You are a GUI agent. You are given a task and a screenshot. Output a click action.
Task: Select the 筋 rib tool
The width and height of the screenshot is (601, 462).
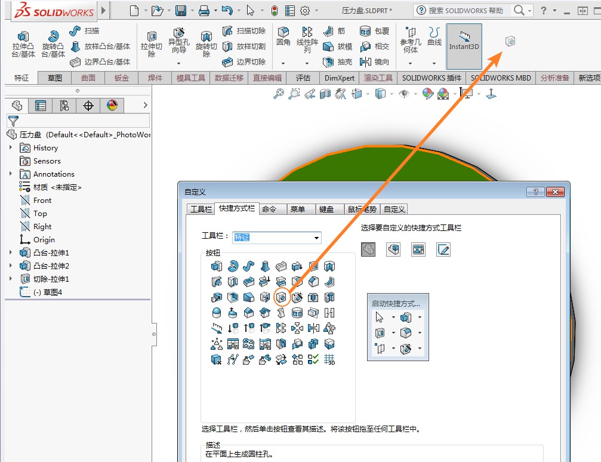pos(334,30)
